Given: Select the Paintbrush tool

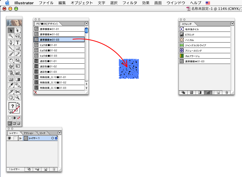Looking at the screenshot, I should (x=11, y=54).
